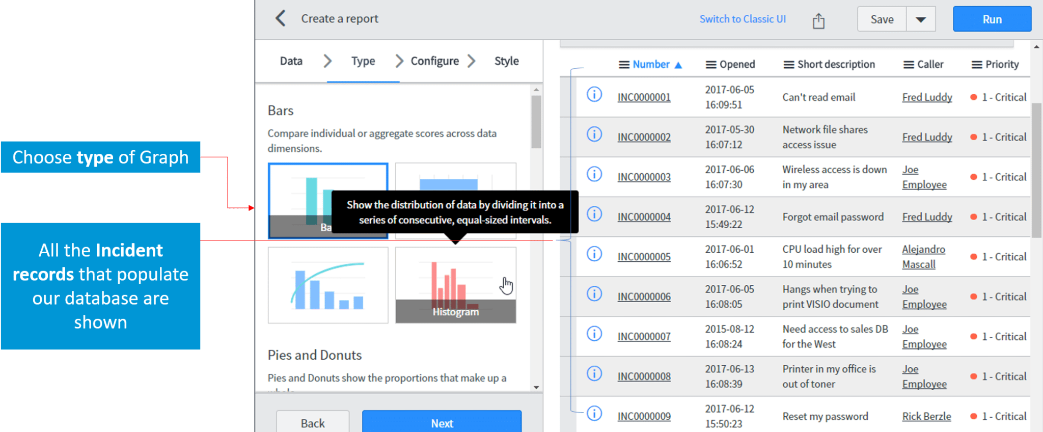Click the 'Pies and Donuts' section heading

pyautogui.click(x=315, y=355)
